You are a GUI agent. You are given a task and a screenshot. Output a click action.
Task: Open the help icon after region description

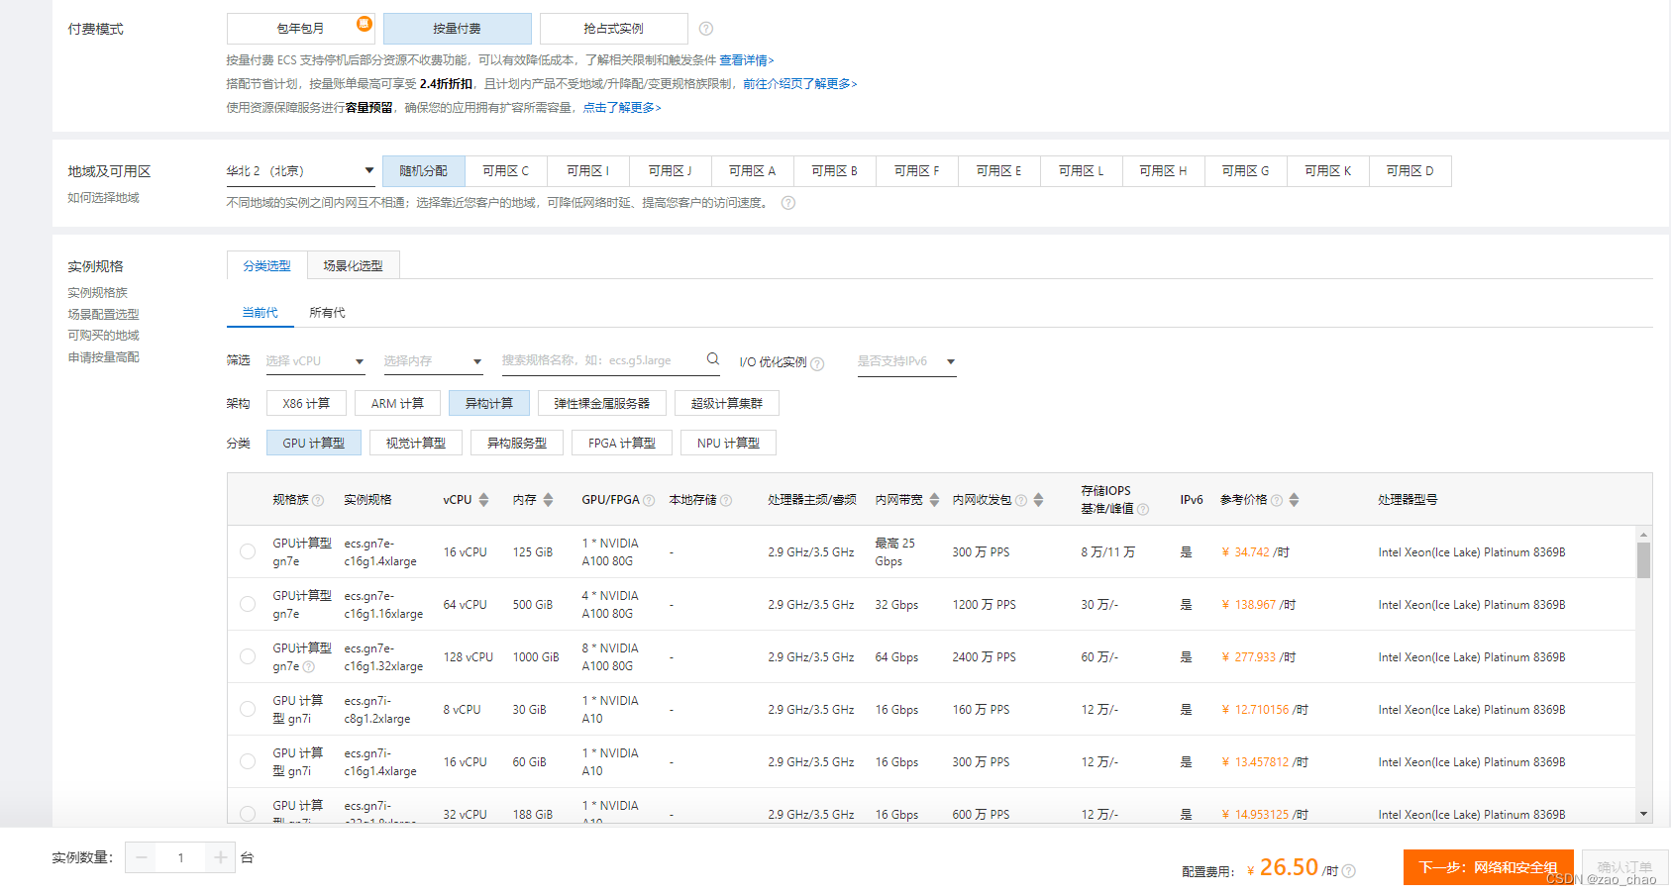pyautogui.click(x=788, y=203)
